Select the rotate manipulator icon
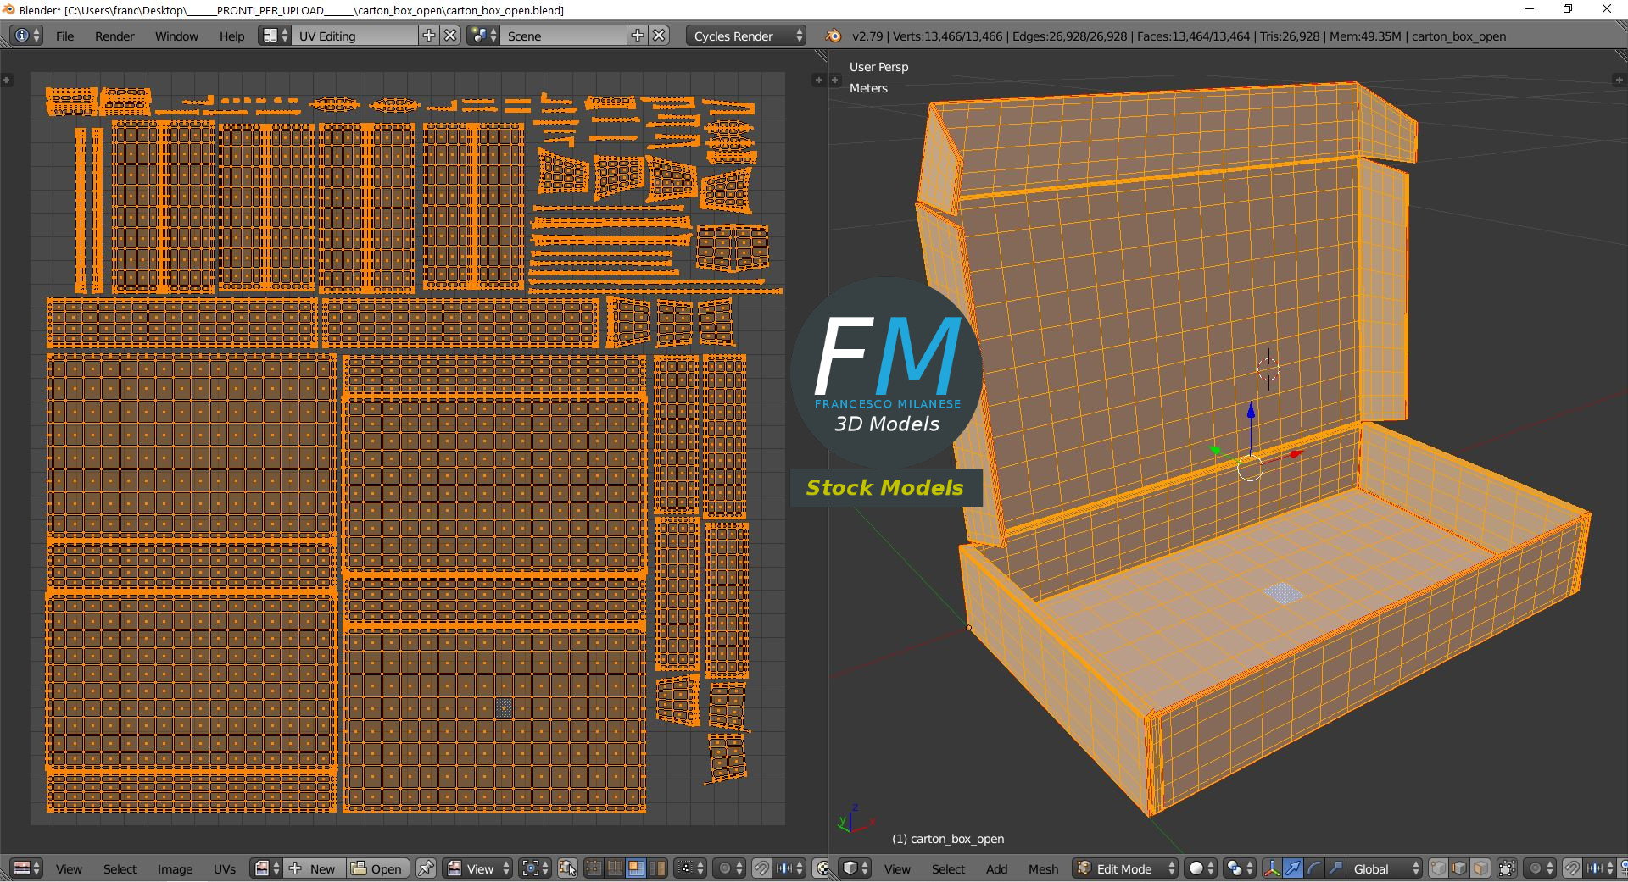 pyautogui.click(x=1314, y=868)
